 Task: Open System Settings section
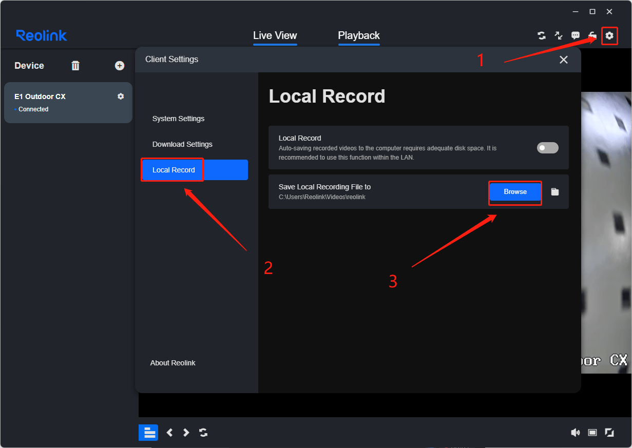click(178, 119)
